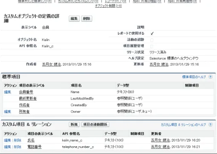Click 編集 for the 会員番号 standard field
Image resolution: width=217 pixels, height=154 pixels.
[x=8, y=92]
